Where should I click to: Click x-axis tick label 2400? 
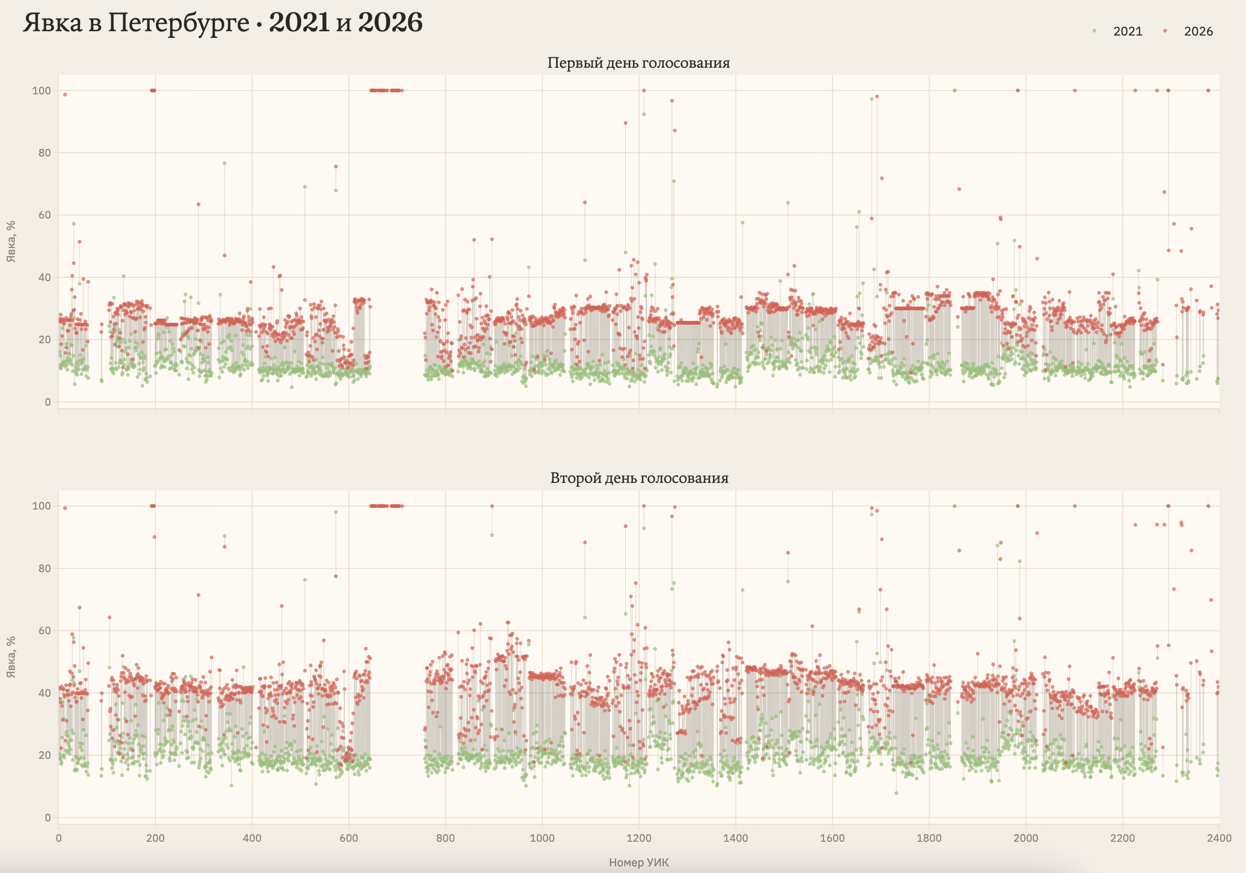[1219, 838]
